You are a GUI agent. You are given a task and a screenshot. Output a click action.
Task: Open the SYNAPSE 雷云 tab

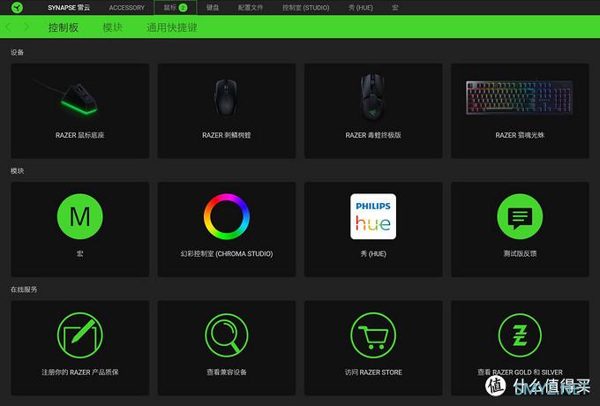(x=69, y=8)
